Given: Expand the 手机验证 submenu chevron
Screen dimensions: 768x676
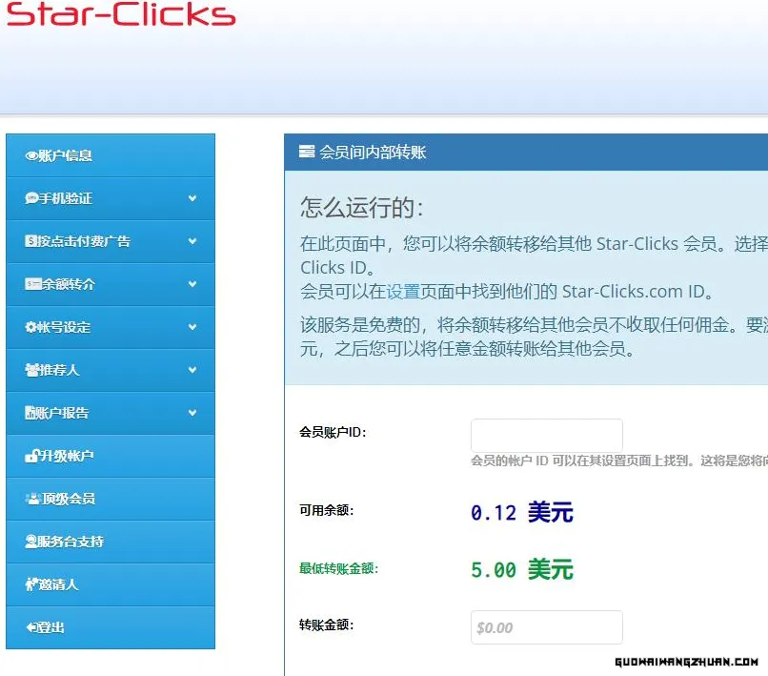Looking at the screenshot, I should [x=192, y=198].
